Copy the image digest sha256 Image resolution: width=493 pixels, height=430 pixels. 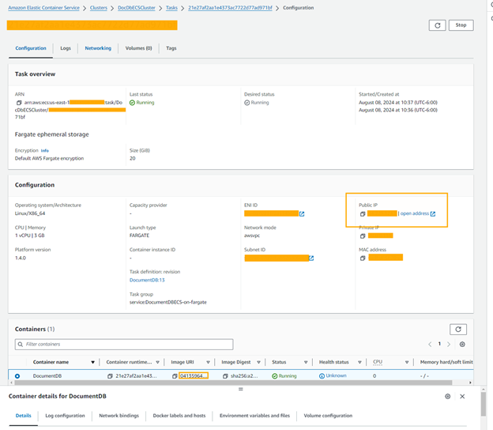tap(225, 376)
